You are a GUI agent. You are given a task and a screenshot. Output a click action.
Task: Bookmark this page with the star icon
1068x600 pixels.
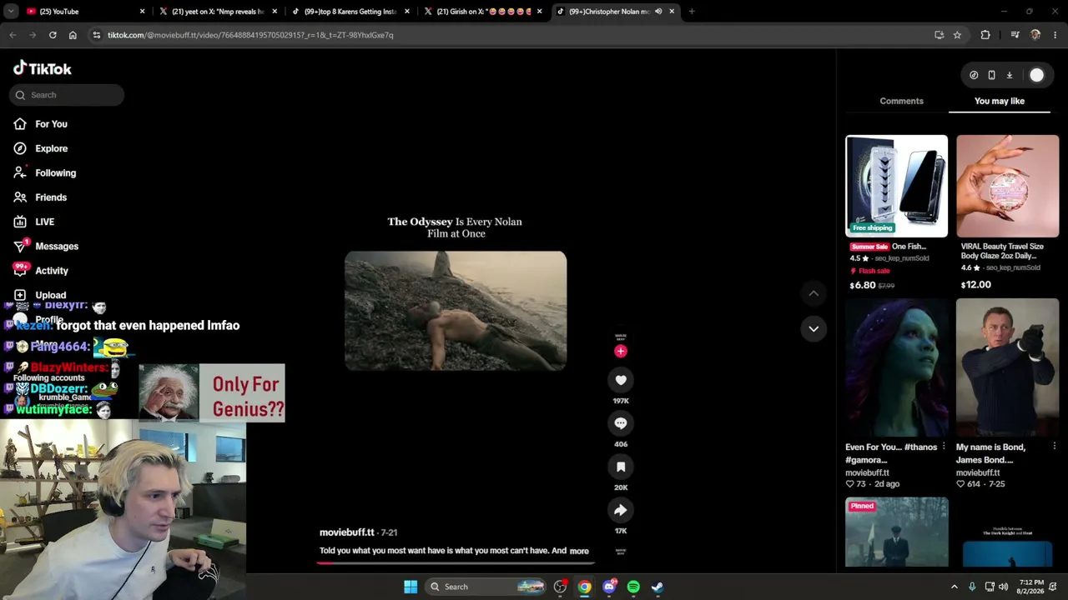[x=957, y=35]
